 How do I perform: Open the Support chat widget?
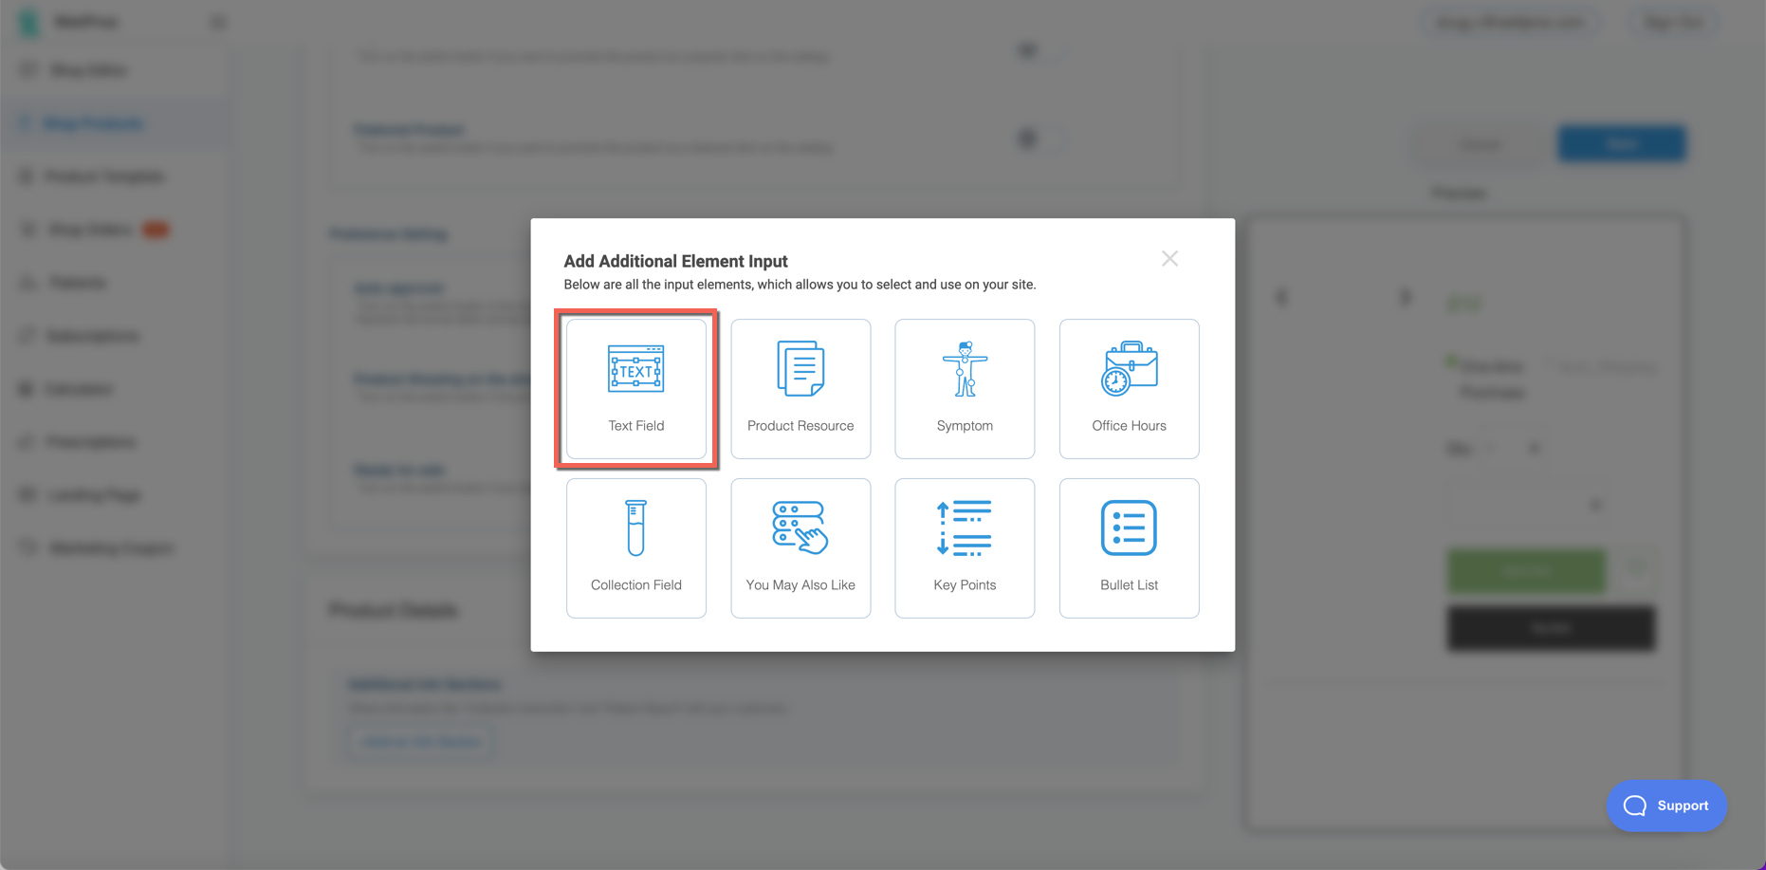[1666, 805]
